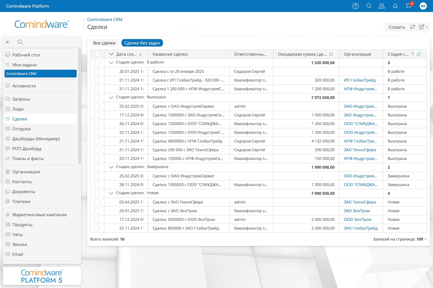Viewport: 433px width, 288px height.
Task: Click the РОП Дашборд sidebar icon
Action: pyautogui.click(x=8, y=149)
